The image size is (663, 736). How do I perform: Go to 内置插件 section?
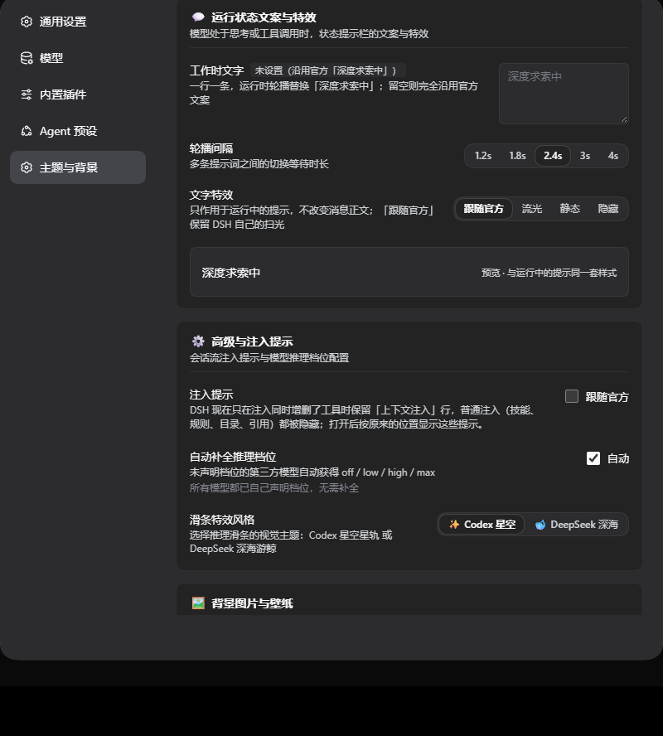(78, 94)
